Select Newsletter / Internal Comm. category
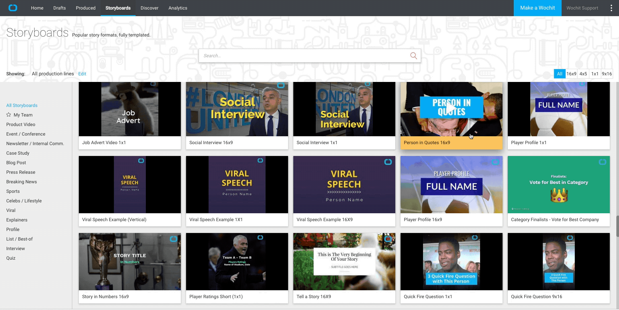This screenshot has height=310, width=619. coord(35,143)
